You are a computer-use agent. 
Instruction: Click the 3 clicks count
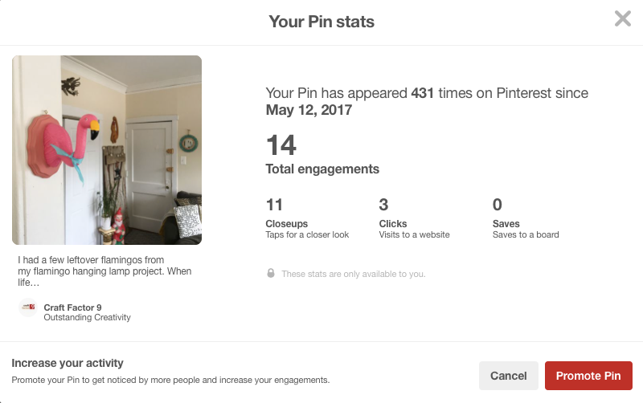383,205
